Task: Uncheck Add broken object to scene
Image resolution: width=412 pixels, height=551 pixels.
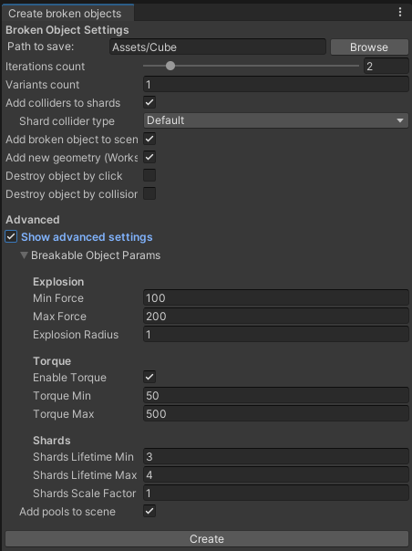Action: pos(149,139)
